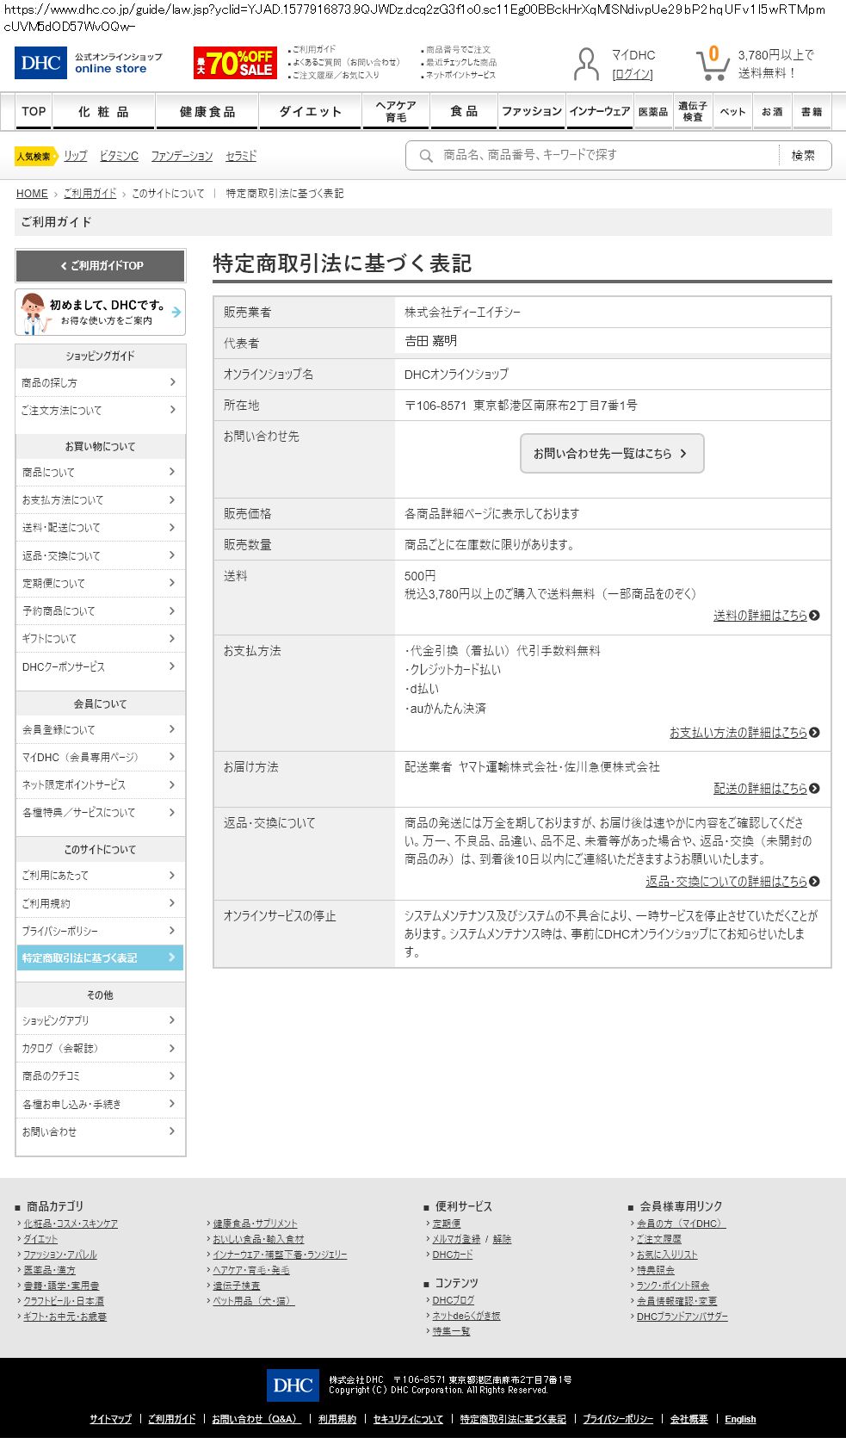Click the ログイン link

tap(633, 74)
